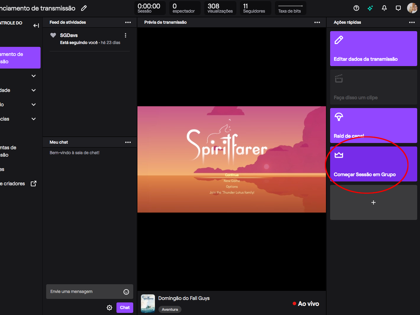Open options for the SGDavs follow event
The height and width of the screenshot is (315, 420).
[126, 35]
